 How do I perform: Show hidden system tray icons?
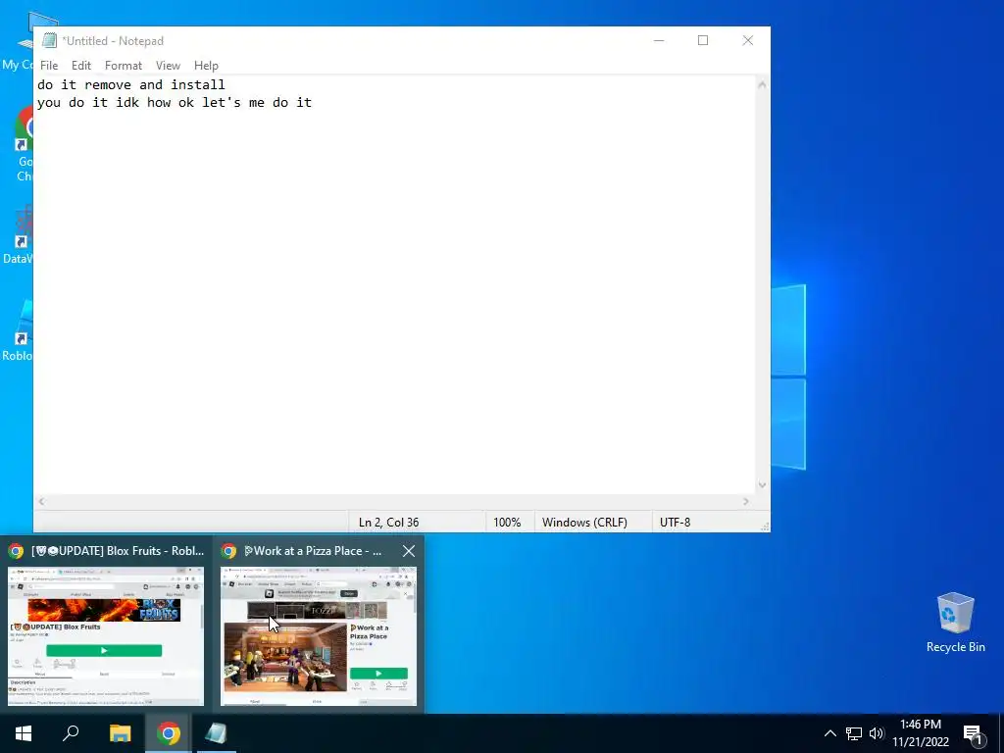point(829,733)
